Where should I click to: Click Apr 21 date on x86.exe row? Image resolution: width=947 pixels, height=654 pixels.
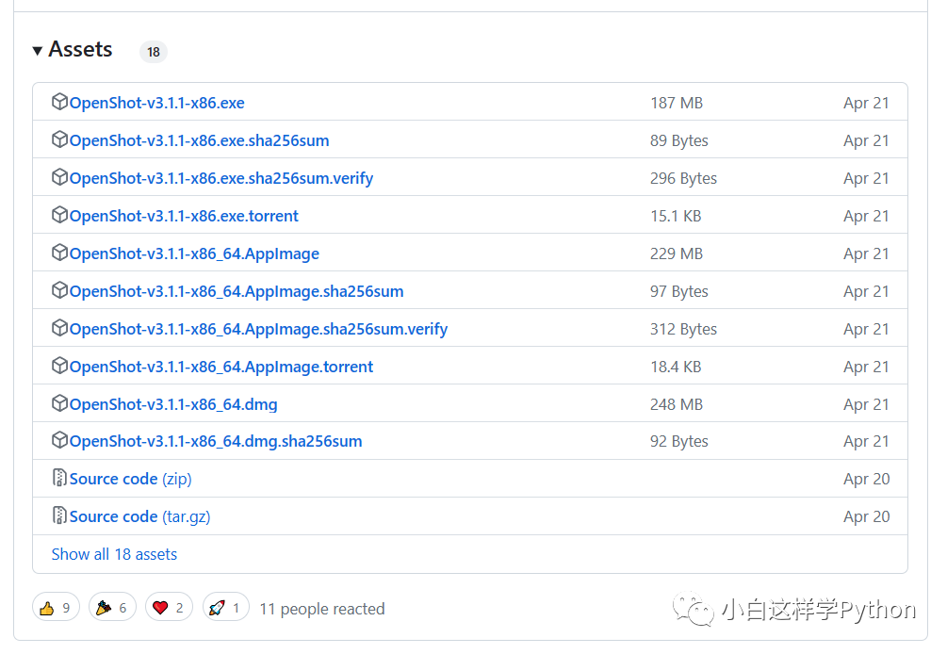pyautogui.click(x=866, y=103)
